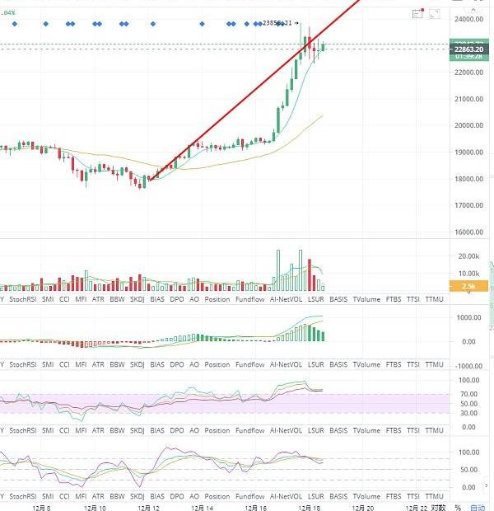Switch to BASIS tab in the bottom-most indicator row

pyautogui.click(x=338, y=497)
